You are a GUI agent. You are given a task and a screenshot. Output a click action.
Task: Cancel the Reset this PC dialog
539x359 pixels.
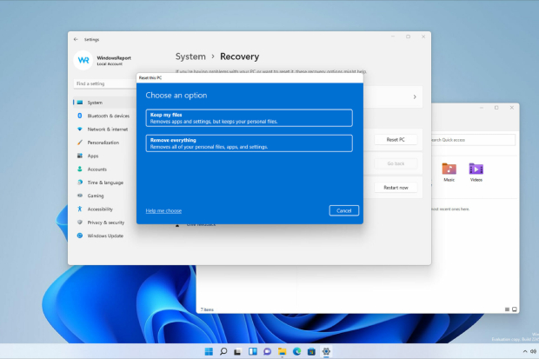343,210
